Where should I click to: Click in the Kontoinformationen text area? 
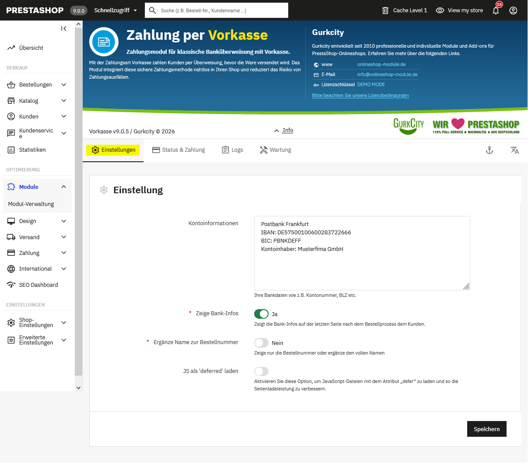362,253
